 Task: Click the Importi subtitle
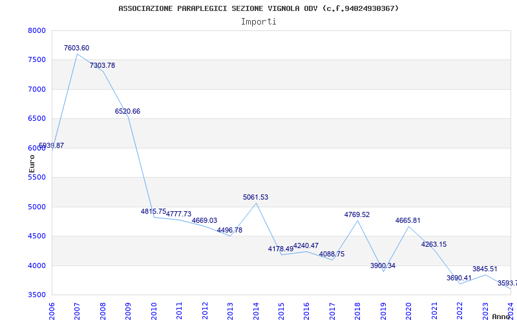pyautogui.click(x=258, y=22)
